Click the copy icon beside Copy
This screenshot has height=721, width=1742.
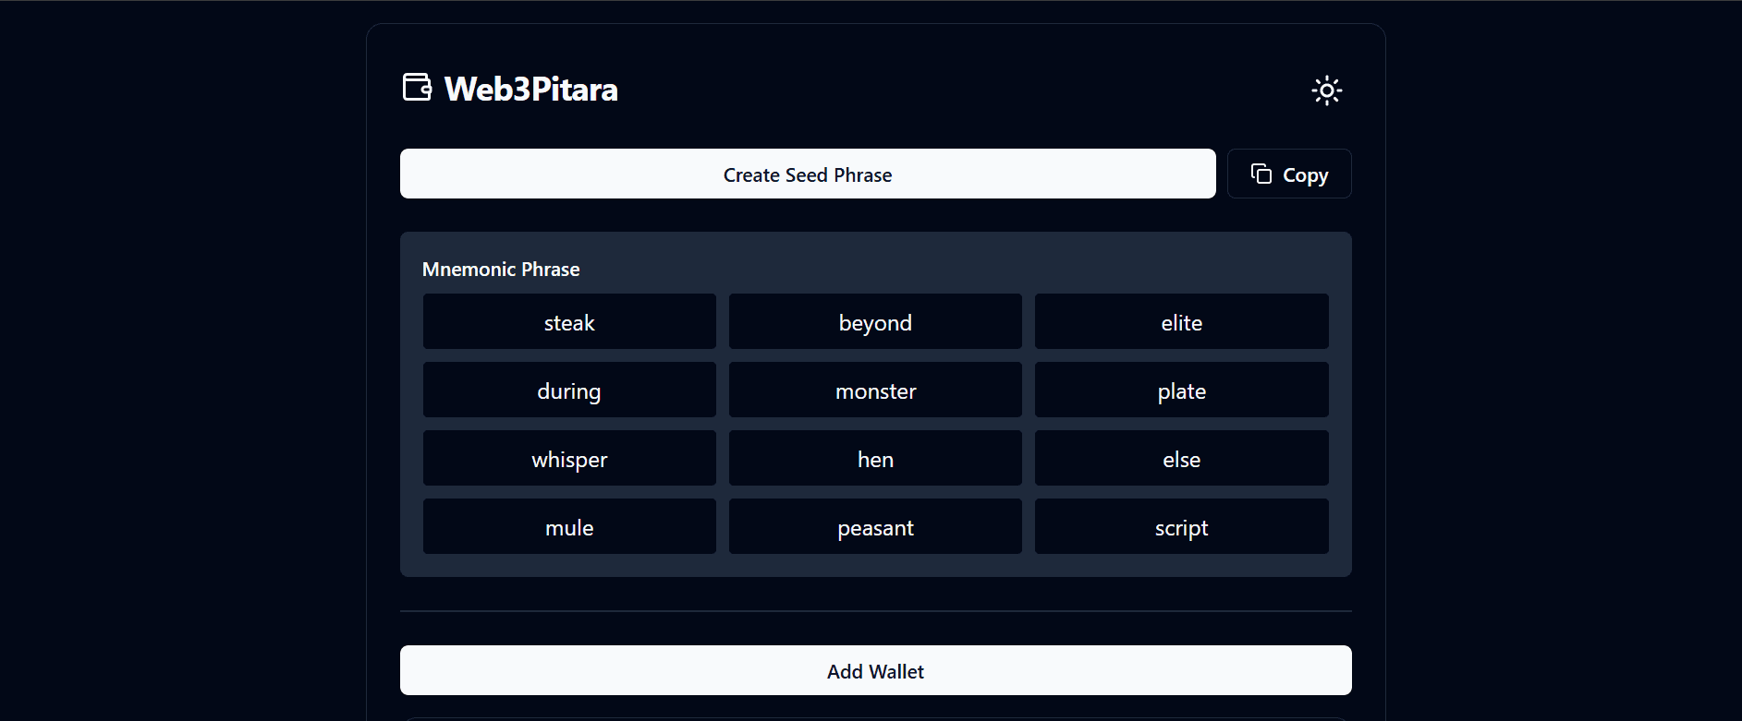click(x=1261, y=174)
